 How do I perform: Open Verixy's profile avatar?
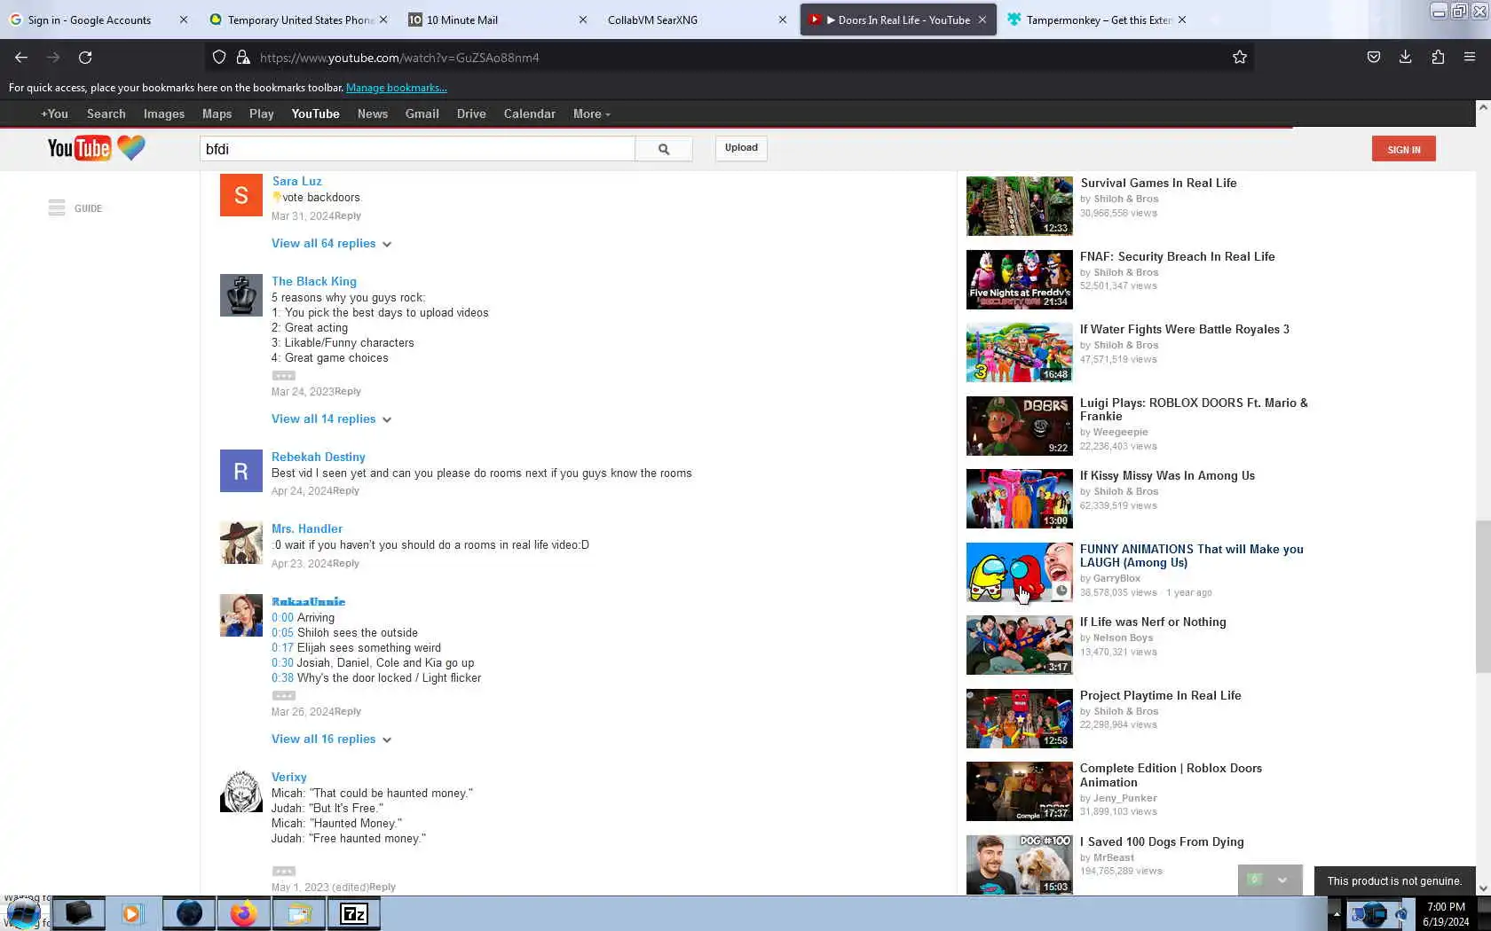(x=241, y=791)
